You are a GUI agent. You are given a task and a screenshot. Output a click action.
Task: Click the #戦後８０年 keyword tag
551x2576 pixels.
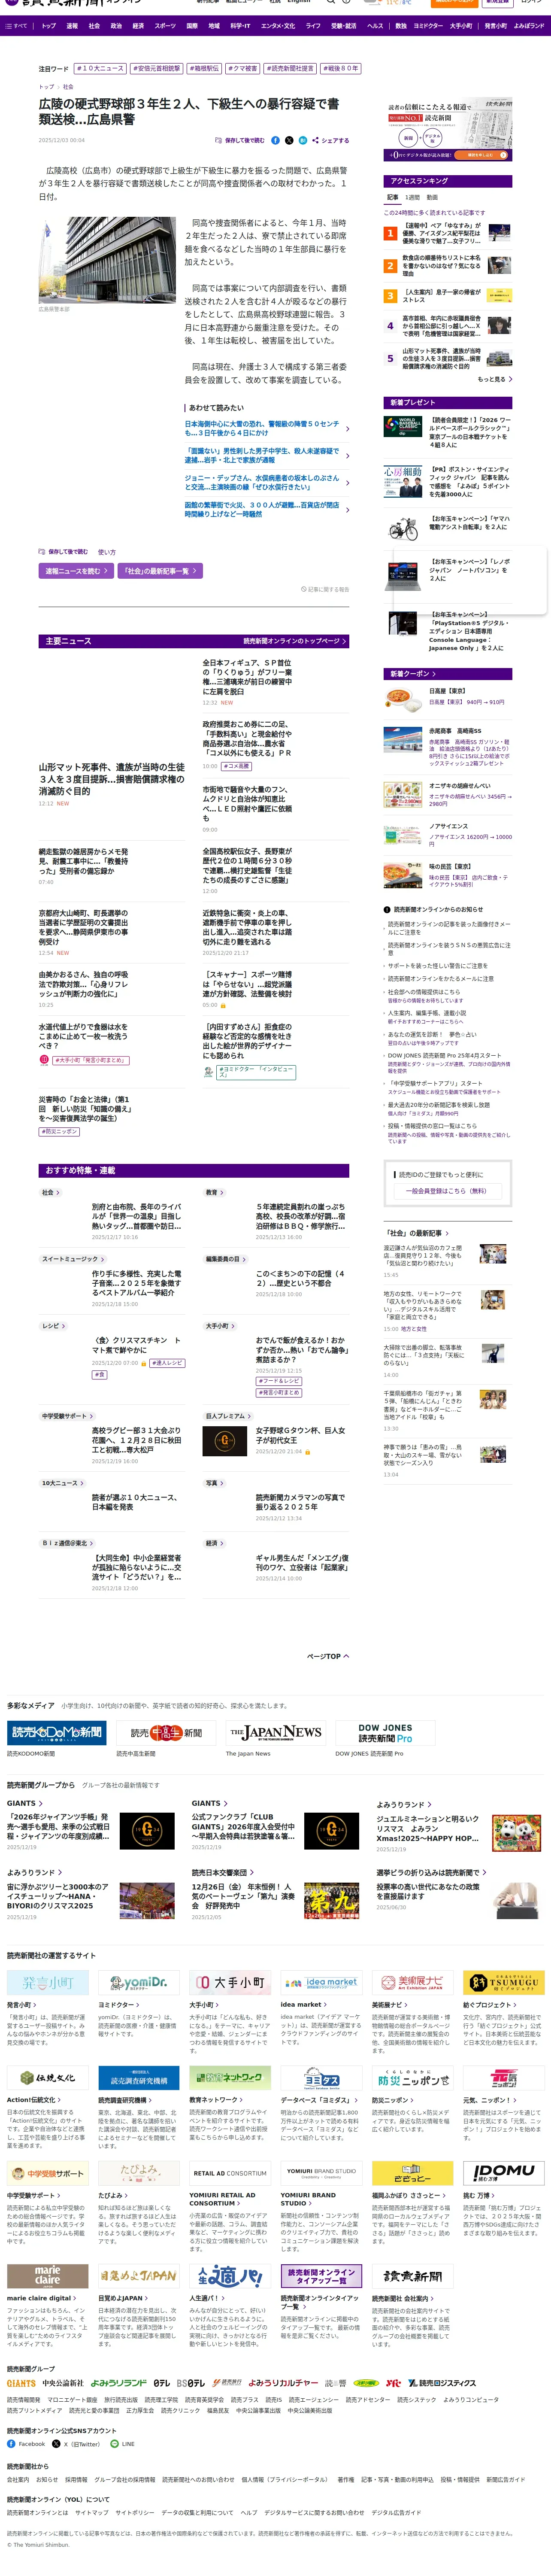click(341, 69)
